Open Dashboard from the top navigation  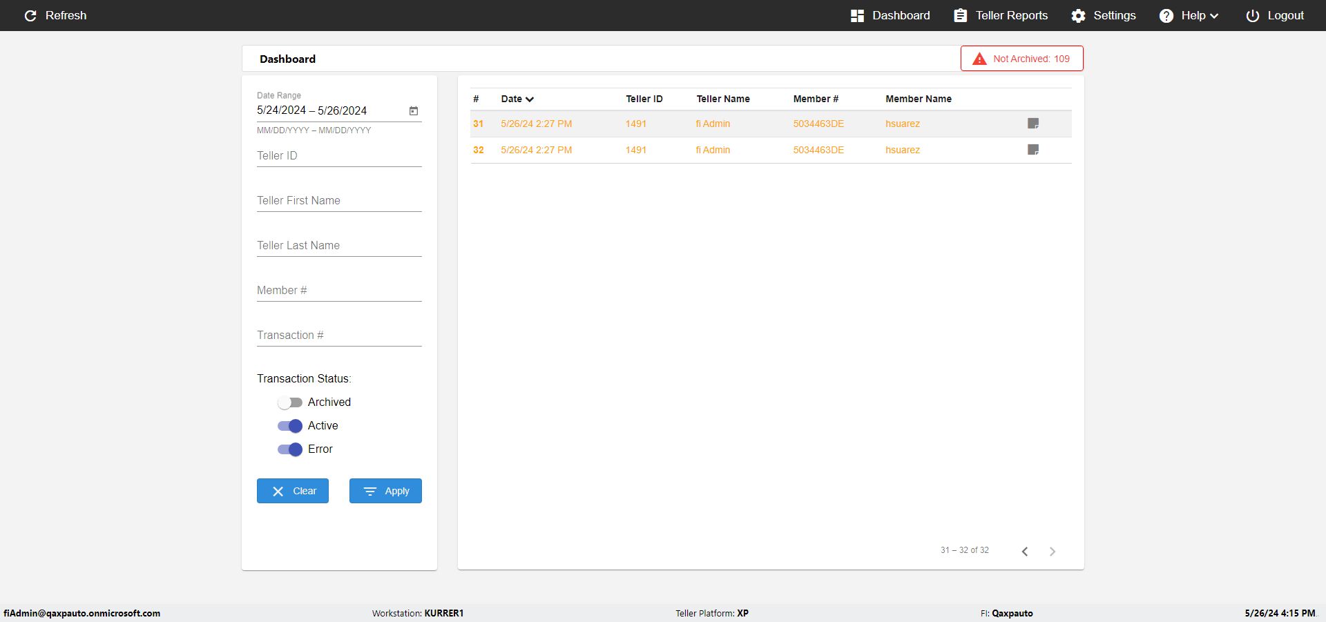coord(890,15)
